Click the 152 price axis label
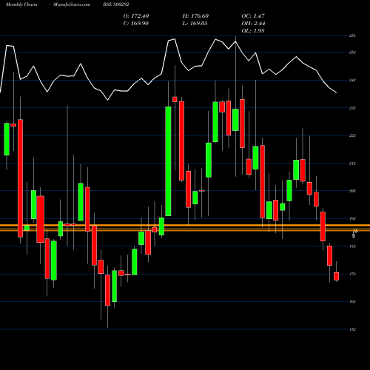 click(x=352, y=329)
